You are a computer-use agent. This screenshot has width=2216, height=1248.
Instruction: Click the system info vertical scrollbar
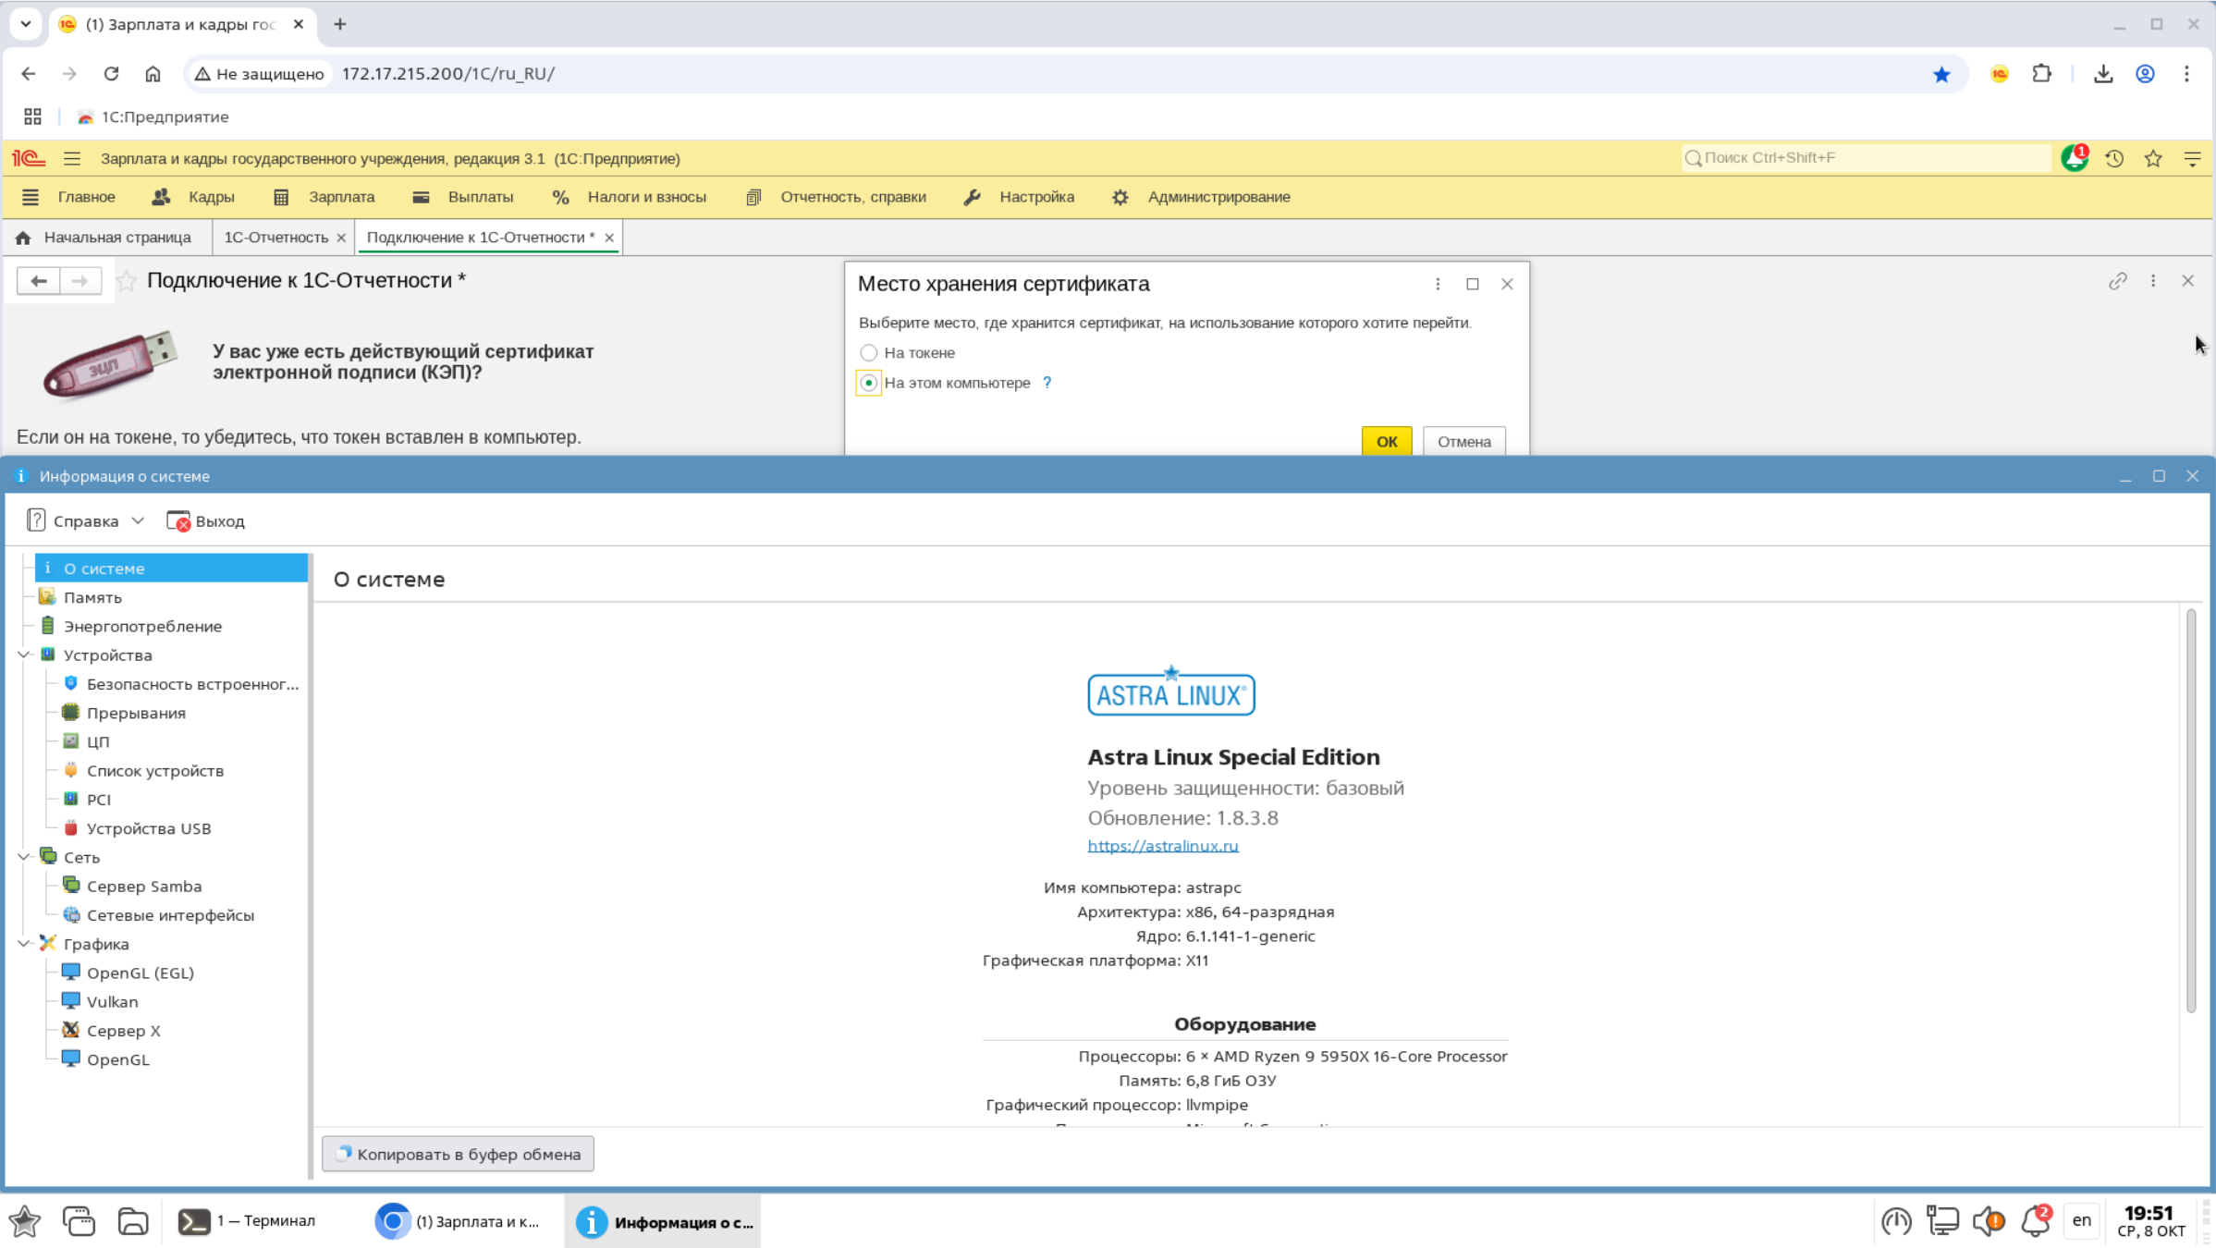pos(2190,809)
